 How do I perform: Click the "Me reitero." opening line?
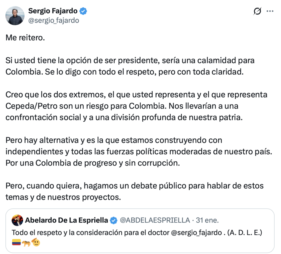pos(25,38)
